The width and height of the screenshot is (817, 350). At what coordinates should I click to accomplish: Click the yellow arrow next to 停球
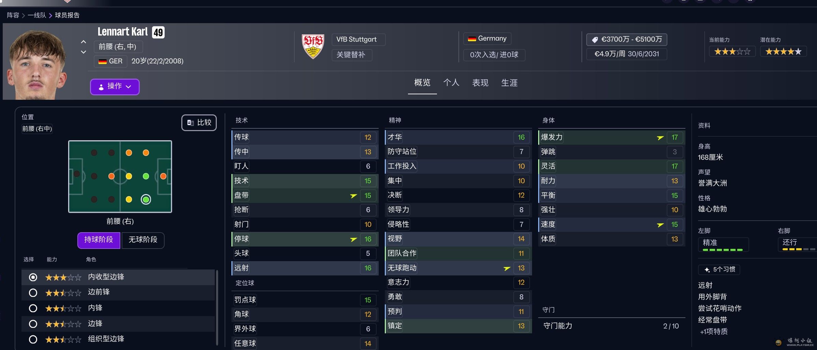[x=353, y=239]
